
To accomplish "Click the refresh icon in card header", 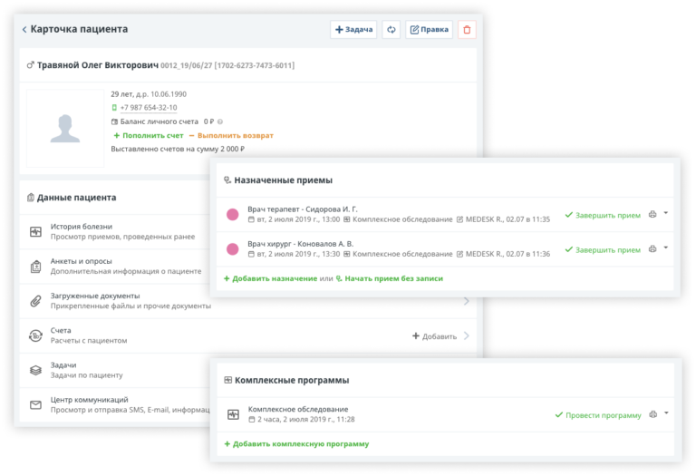I will pyautogui.click(x=391, y=29).
